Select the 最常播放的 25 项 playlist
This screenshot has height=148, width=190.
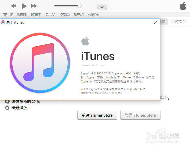click(26, 102)
